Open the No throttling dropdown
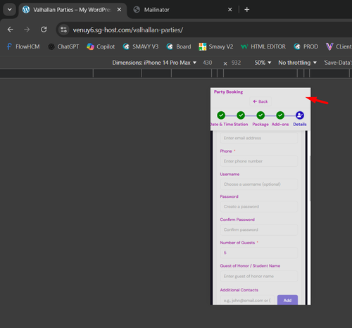The width and height of the screenshot is (352, 328). (x=297, y=63)
